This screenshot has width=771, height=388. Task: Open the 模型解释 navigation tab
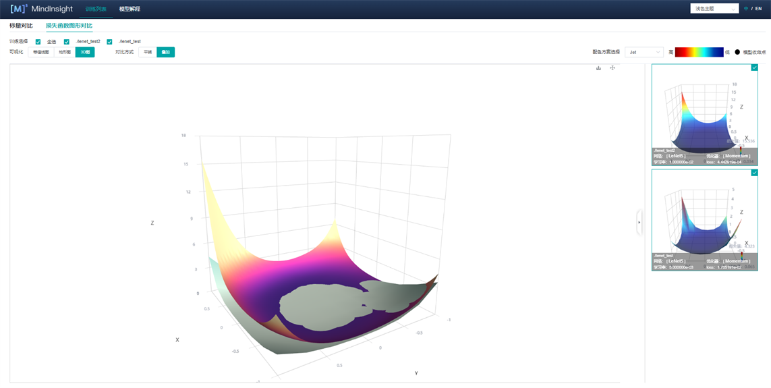click(130, 9)
